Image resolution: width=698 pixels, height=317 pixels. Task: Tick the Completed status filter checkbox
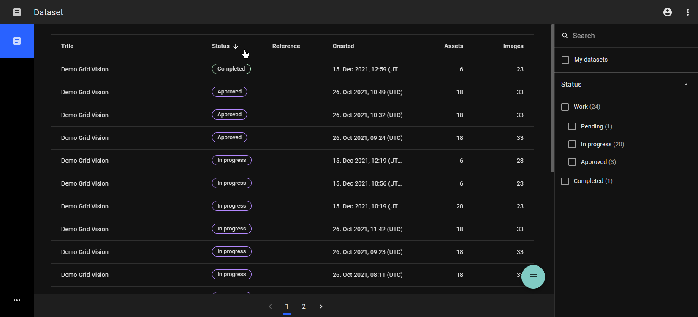[565, 181]
